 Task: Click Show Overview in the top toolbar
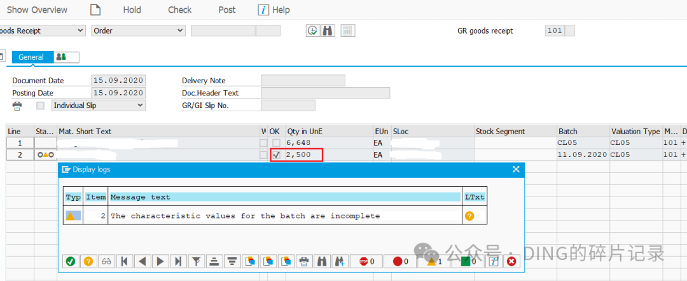[x=38, y=10]
